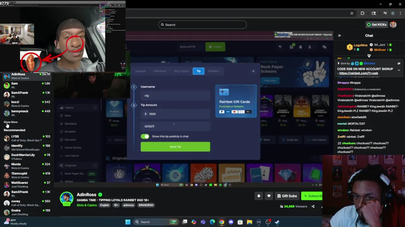Select the Tip tab in stream dialog

coord(198,71)
